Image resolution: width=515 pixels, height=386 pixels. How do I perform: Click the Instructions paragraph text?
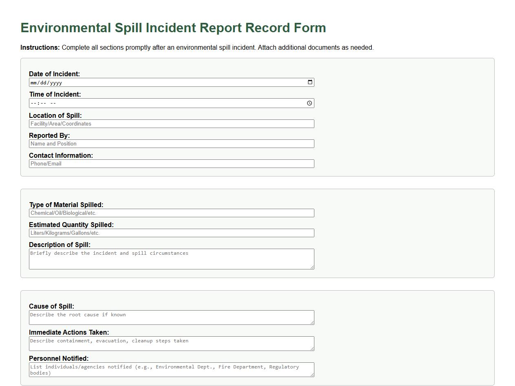click(x=197, y=47)
